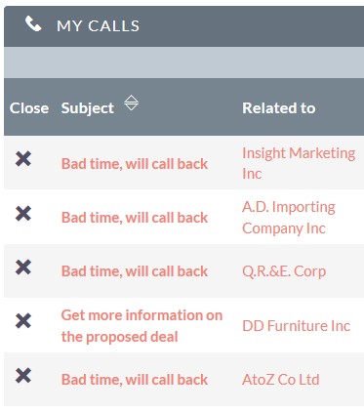Open Insight Marketing Inc account link

pyautogui.click(x=299, y=163)
